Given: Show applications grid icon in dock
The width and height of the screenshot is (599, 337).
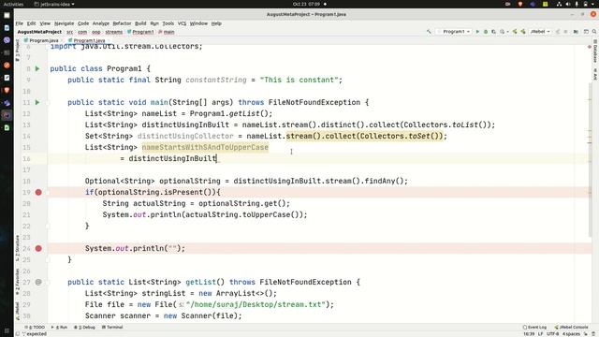Looking at the screenshot, I should click(7, 330).
